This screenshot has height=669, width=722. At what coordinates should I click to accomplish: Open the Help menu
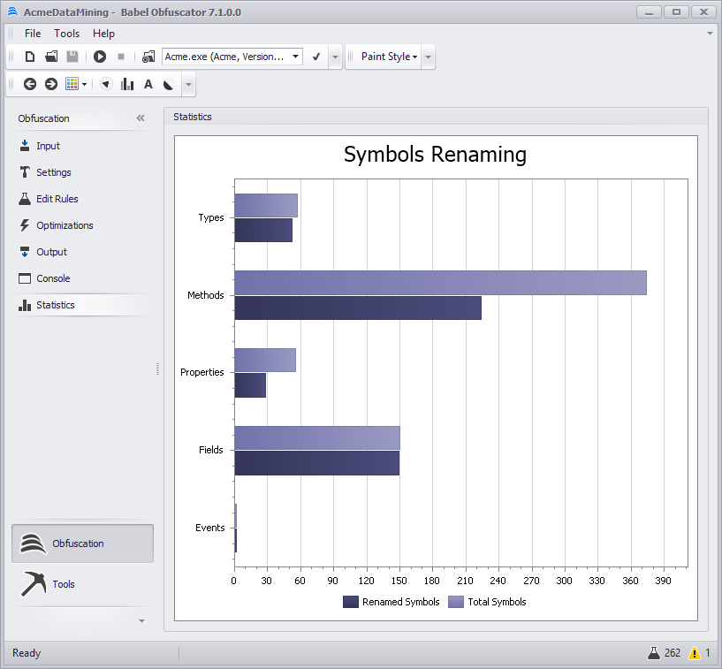point(103,34)
